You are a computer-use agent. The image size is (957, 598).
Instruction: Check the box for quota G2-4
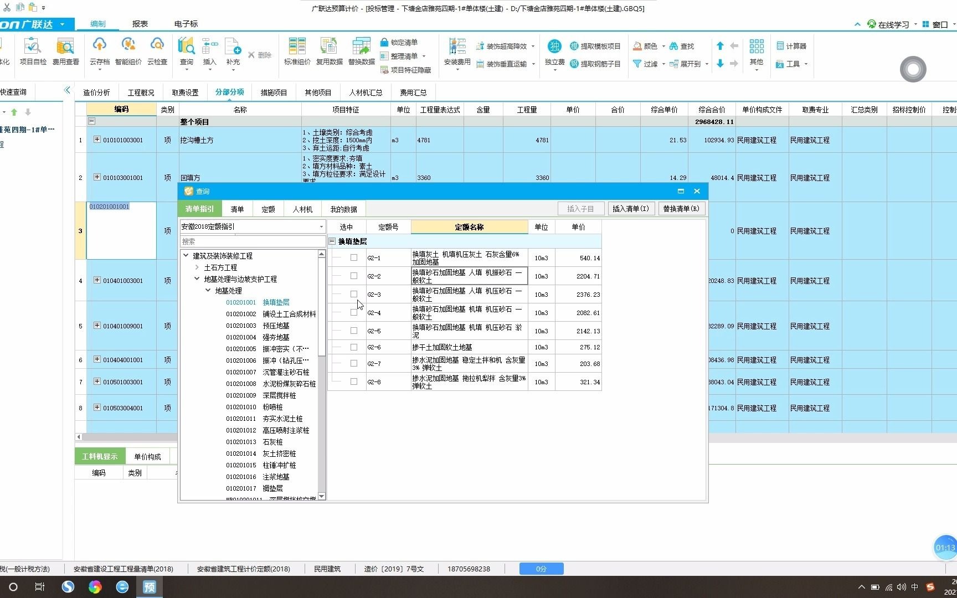[x=354, y=312]
